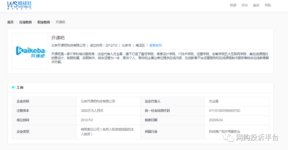Click the company description paragraph
This screenshot has width=288, height=150.
click(160, 58)
